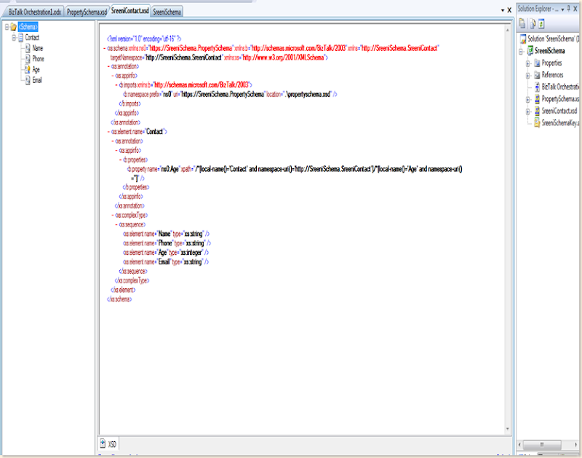Click Show All Files toolbar icon
This screenshot has width=582, height=458.
[533, 24]
